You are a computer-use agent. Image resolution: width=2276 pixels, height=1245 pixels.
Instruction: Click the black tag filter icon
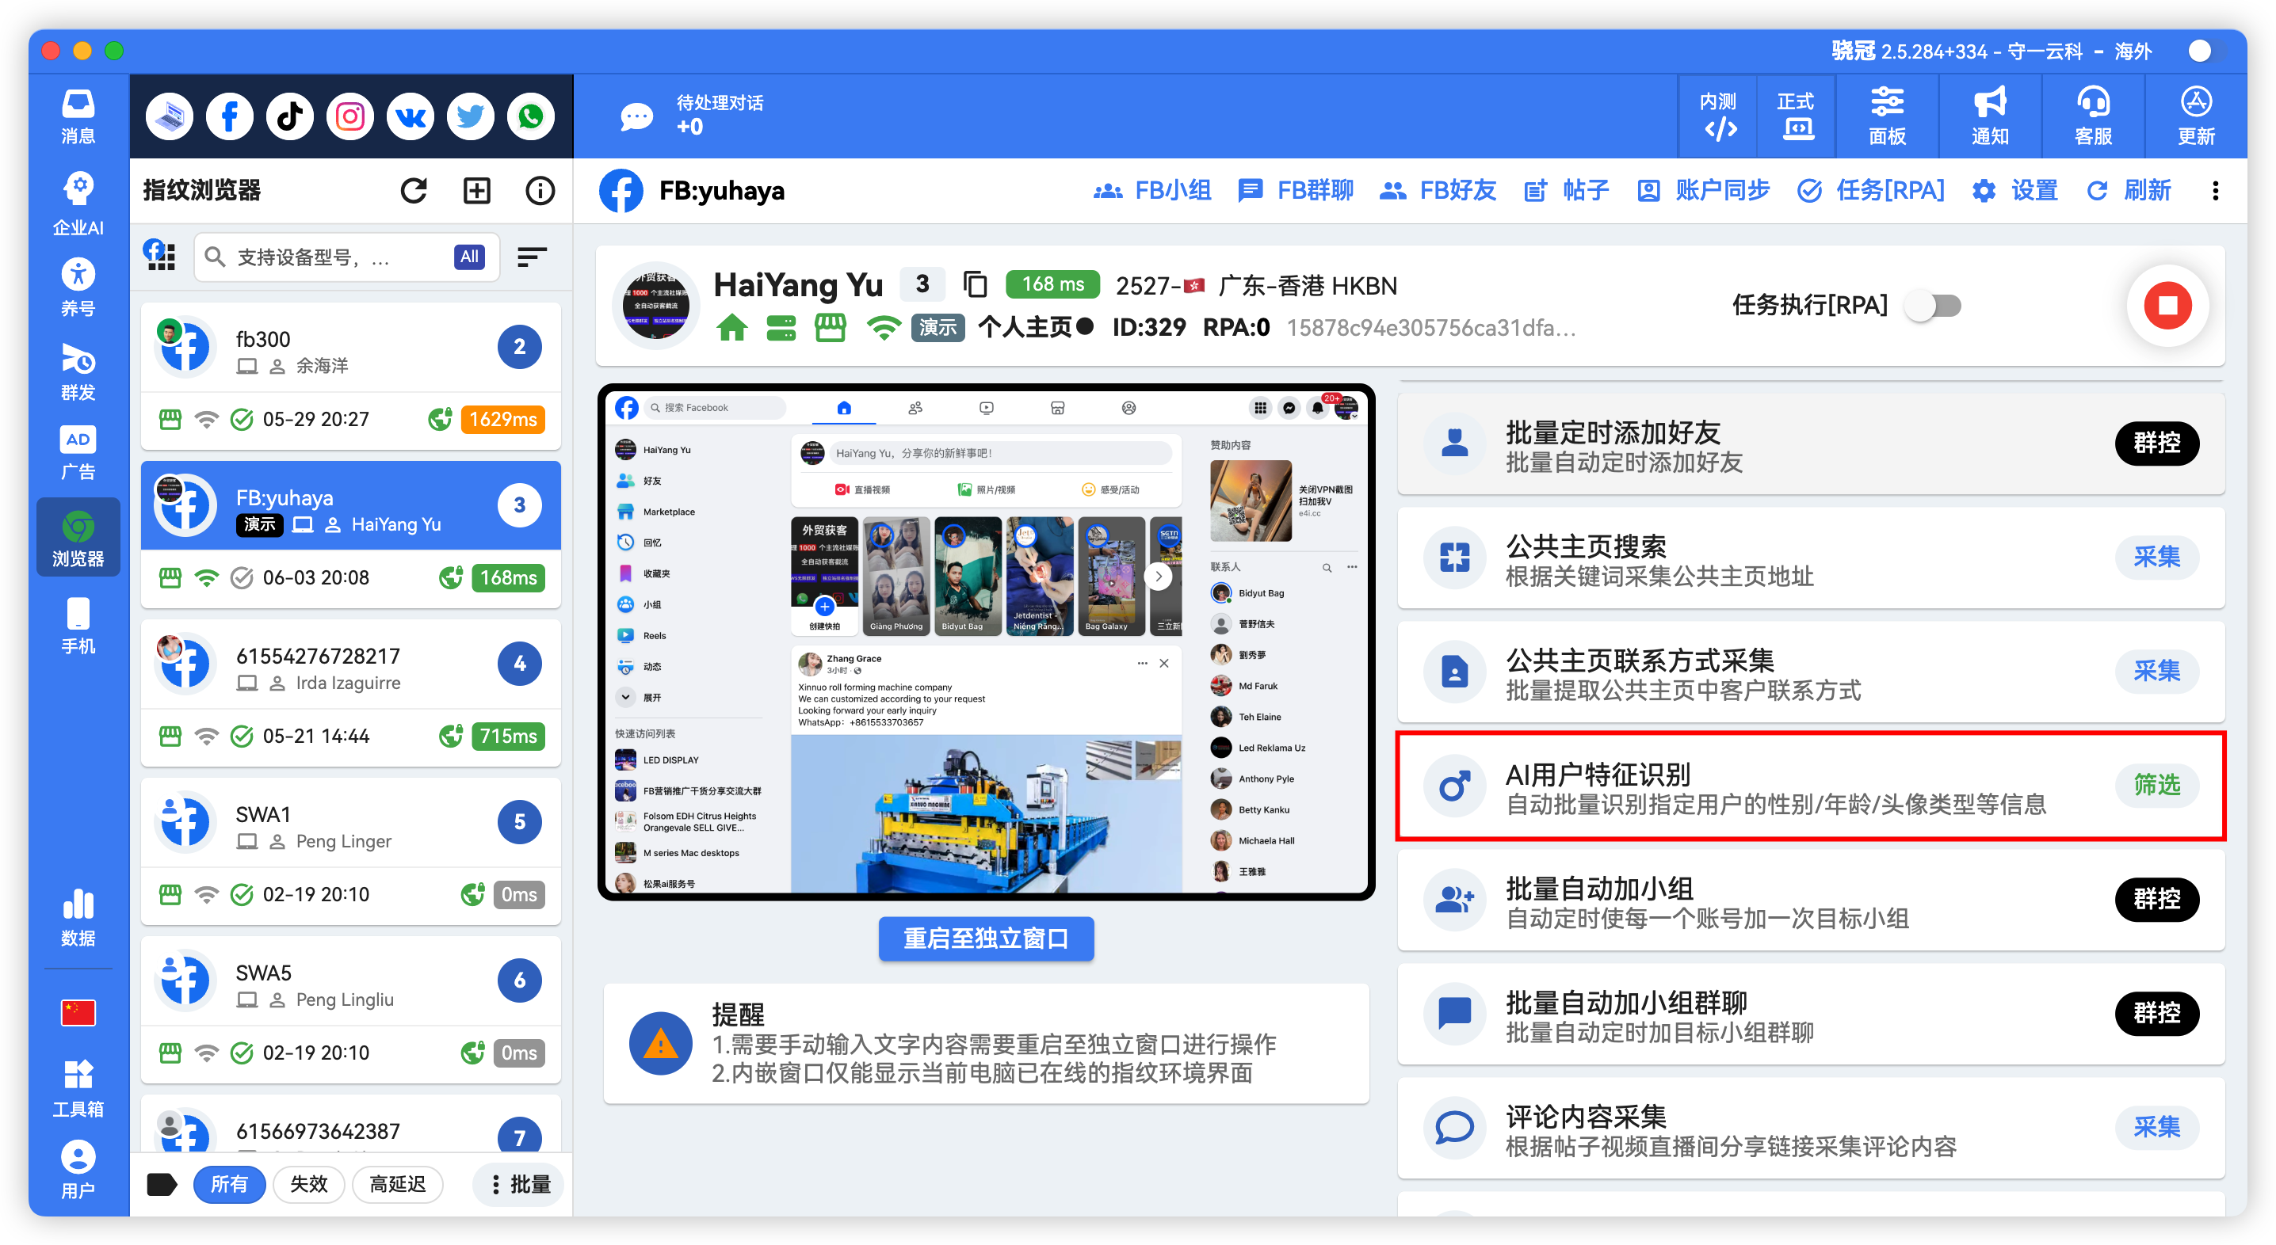[161, 1183]
